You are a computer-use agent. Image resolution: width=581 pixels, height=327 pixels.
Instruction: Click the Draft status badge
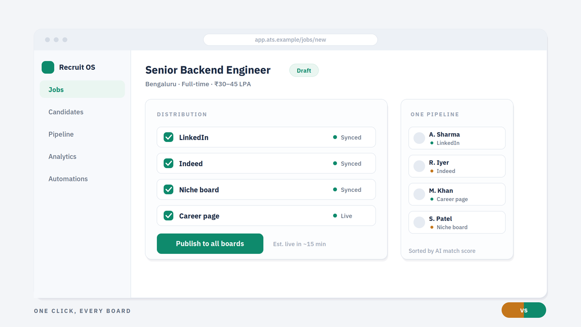(x=304, y=71)
